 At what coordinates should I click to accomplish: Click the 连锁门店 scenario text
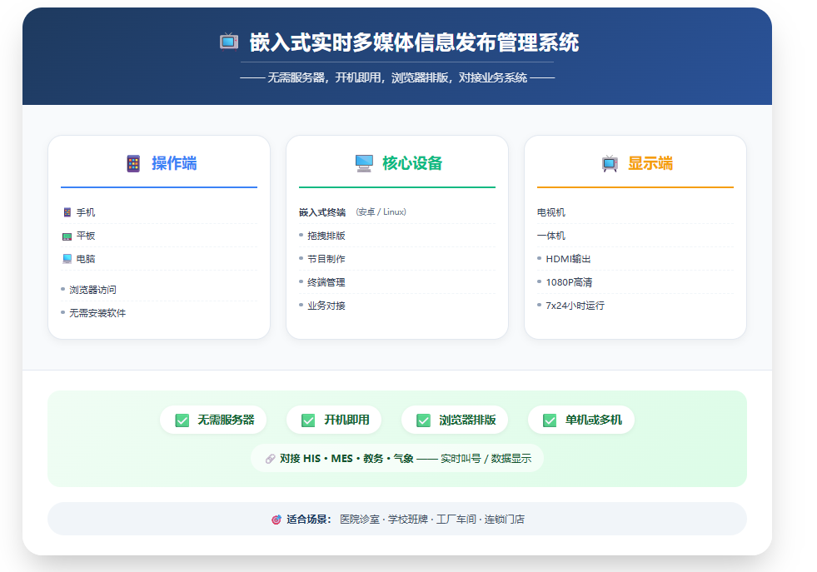coord(505,520)
